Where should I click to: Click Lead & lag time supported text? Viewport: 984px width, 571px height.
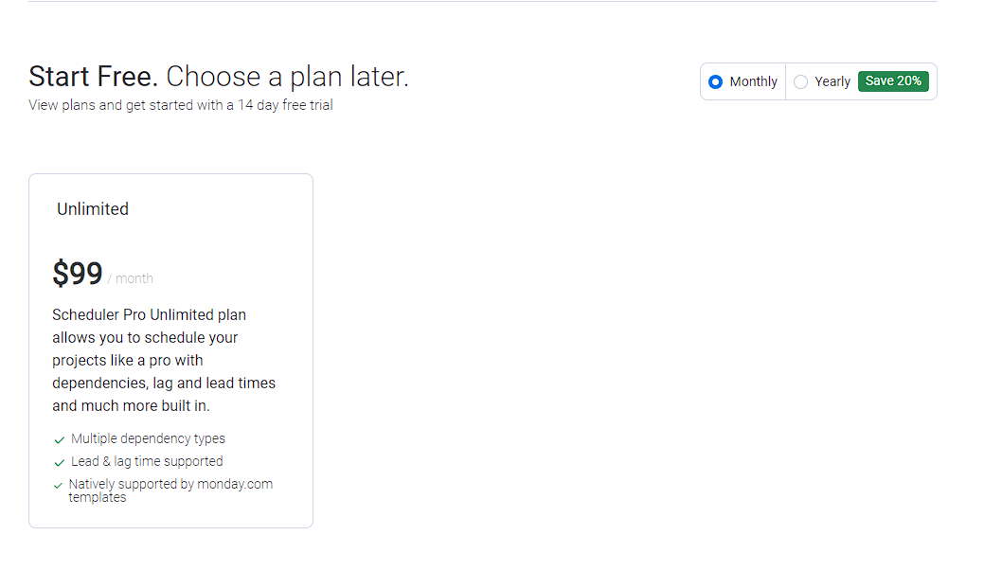[x=147, y=461]
